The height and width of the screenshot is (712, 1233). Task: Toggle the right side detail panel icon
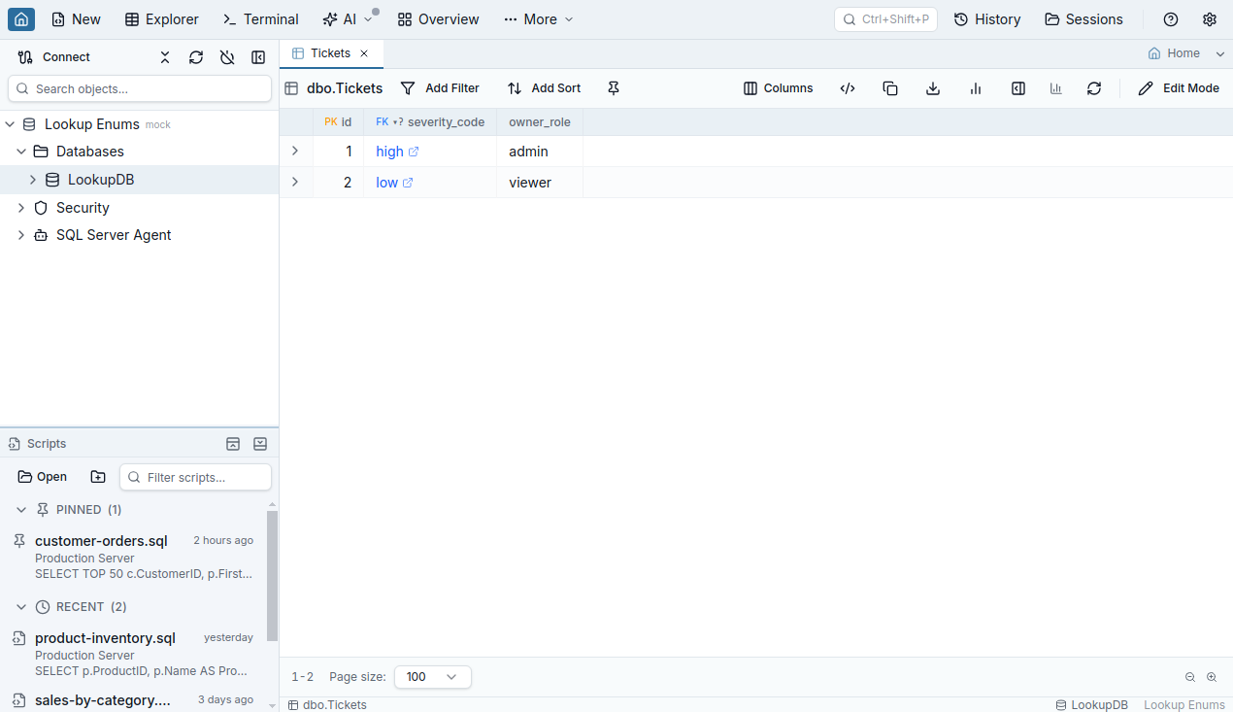[x=1018, y=88]
